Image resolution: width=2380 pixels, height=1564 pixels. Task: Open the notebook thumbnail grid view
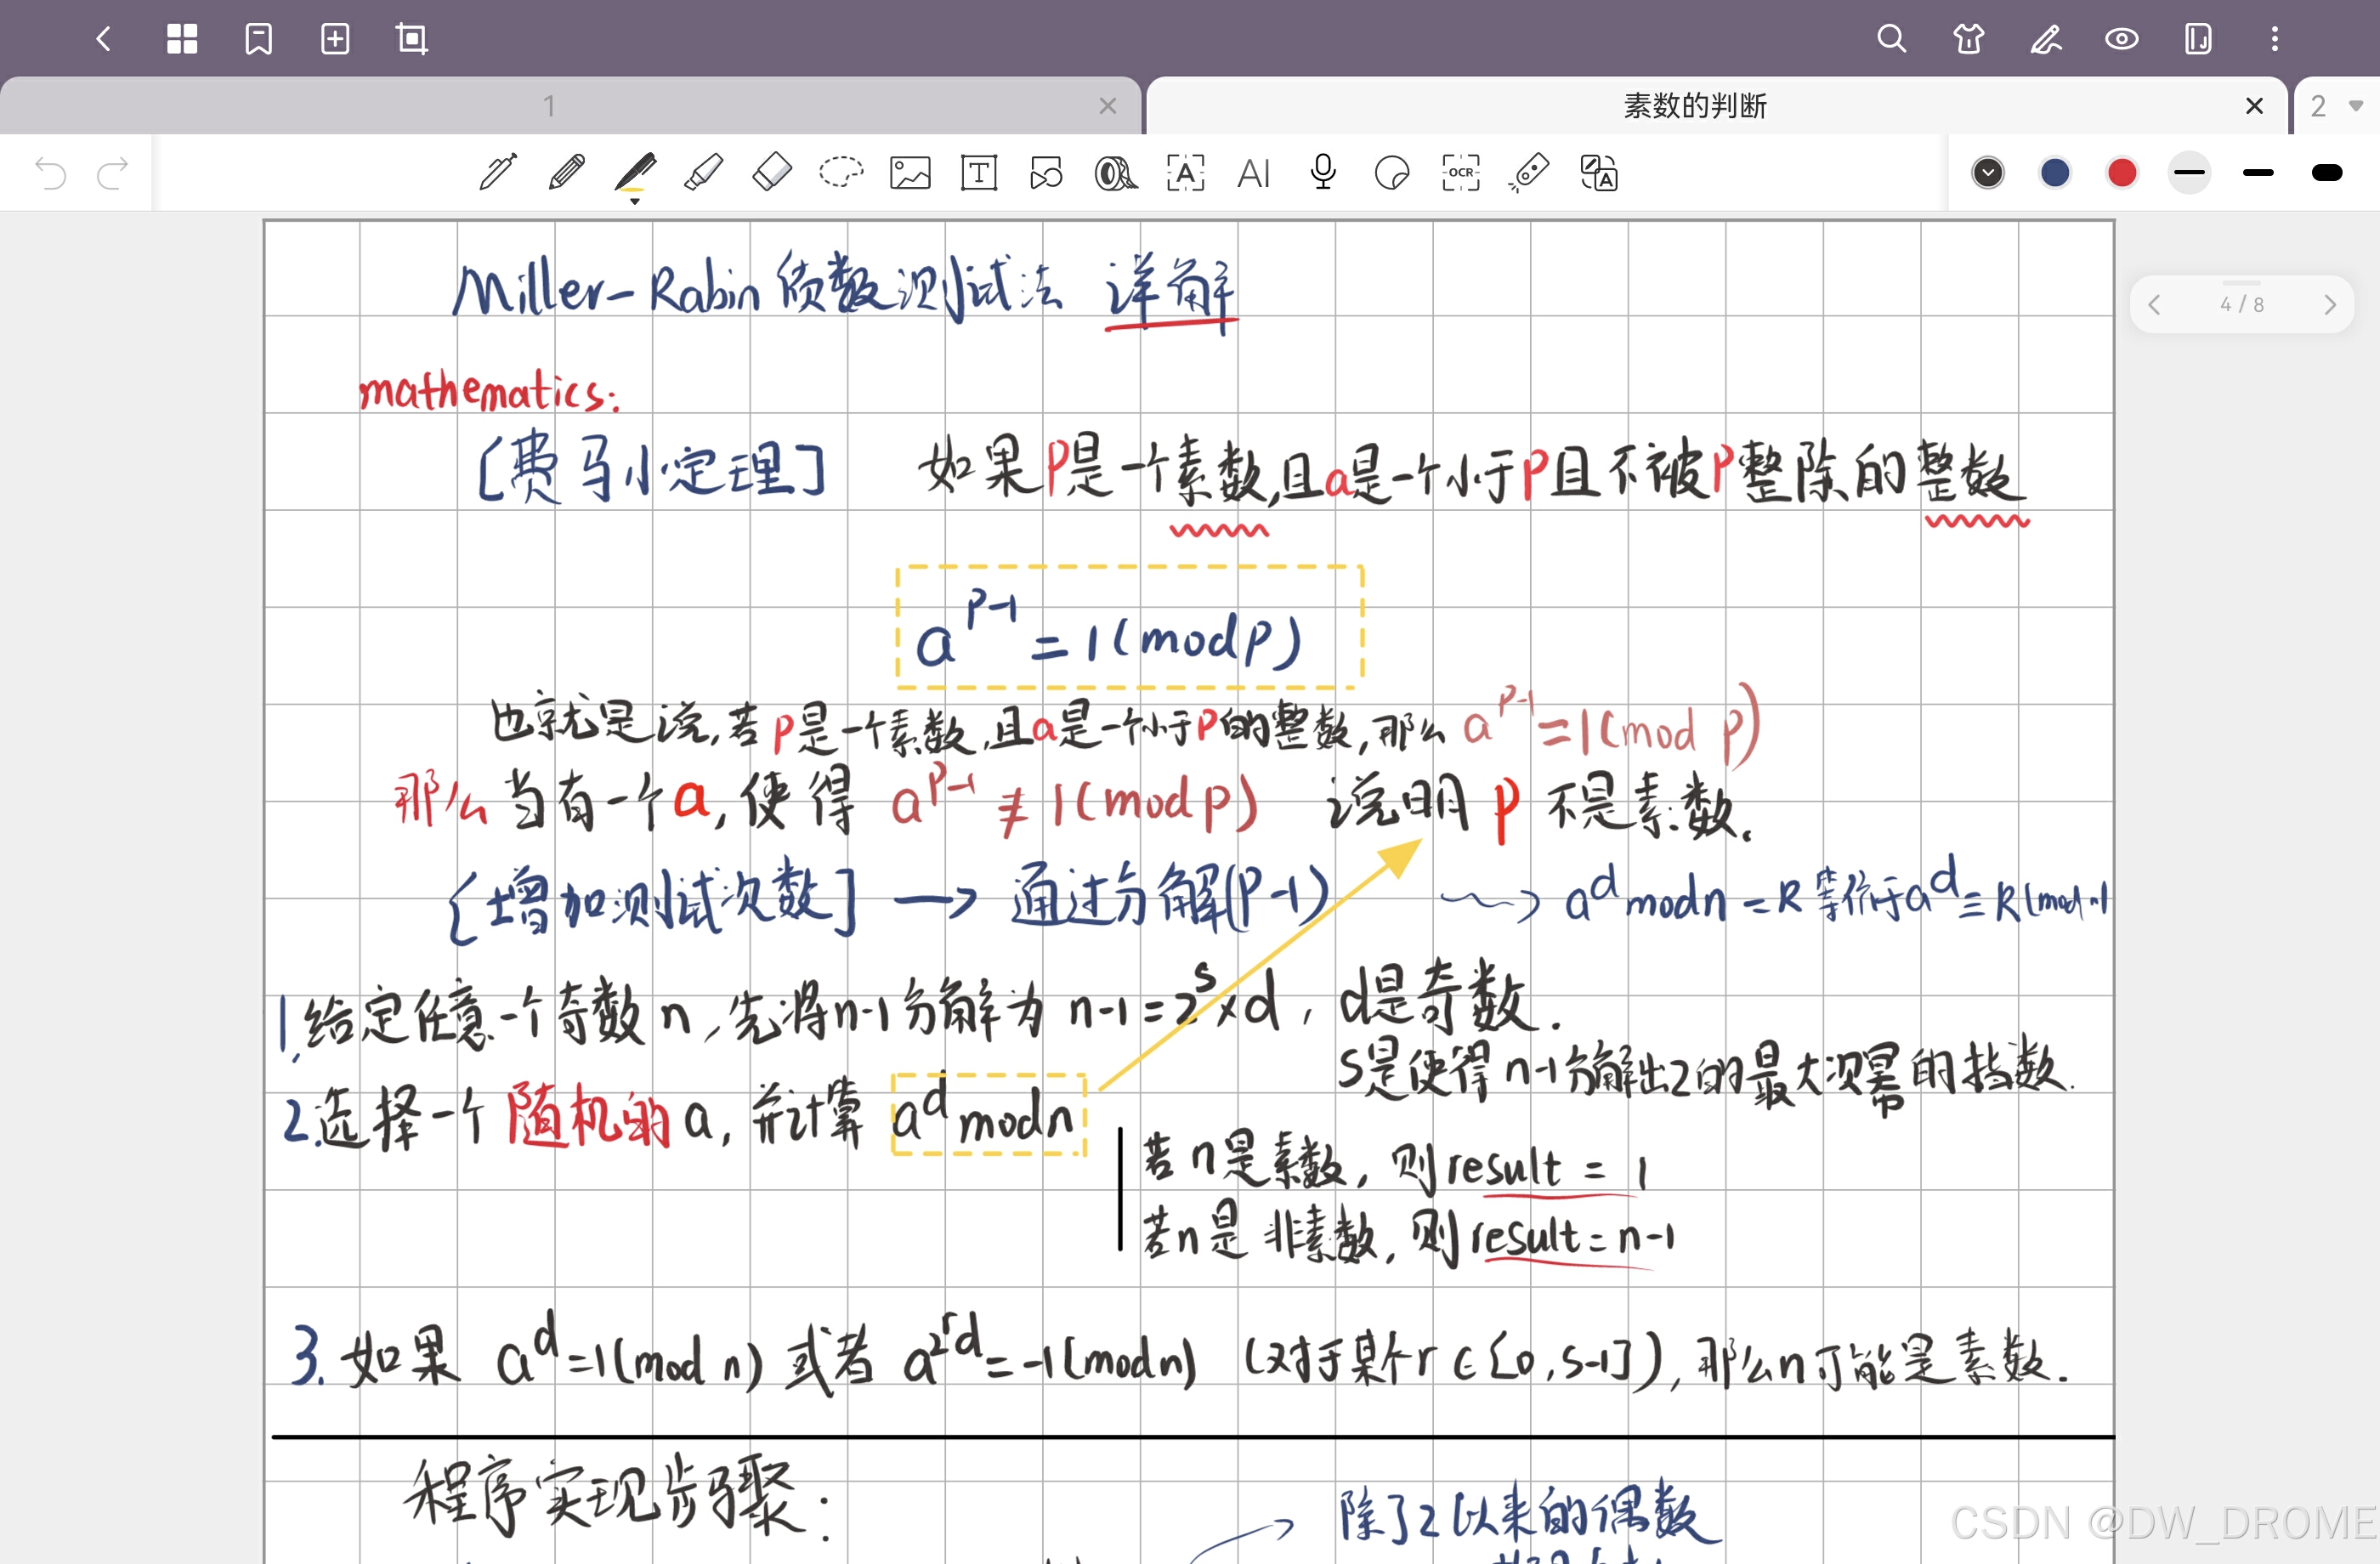pyautogui.click(x=182, y=39)
